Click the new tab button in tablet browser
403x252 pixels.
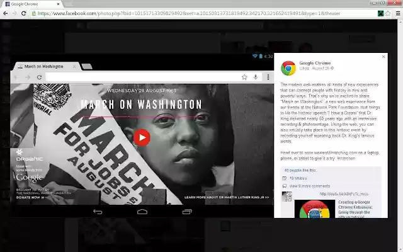[87, 67]
